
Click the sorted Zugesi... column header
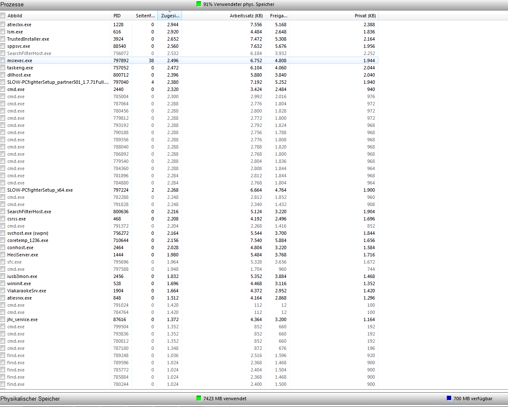coord(170,16)
